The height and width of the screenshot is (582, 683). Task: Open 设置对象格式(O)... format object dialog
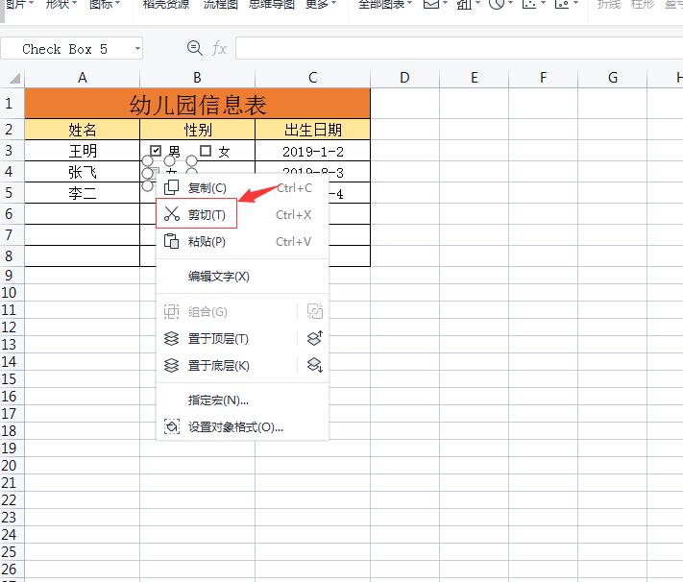point(242,427)
